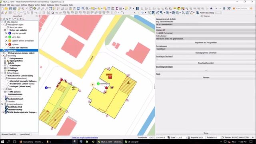Toggle visibility of PDOK Basisregistratie Topografie layer
The height and width of the screenshot is (144, 256).
[4, 112]
